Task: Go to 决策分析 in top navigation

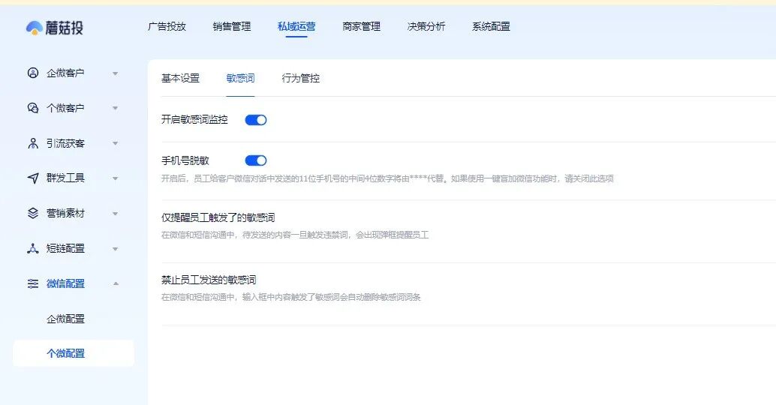Action: (x=426, y=26)
